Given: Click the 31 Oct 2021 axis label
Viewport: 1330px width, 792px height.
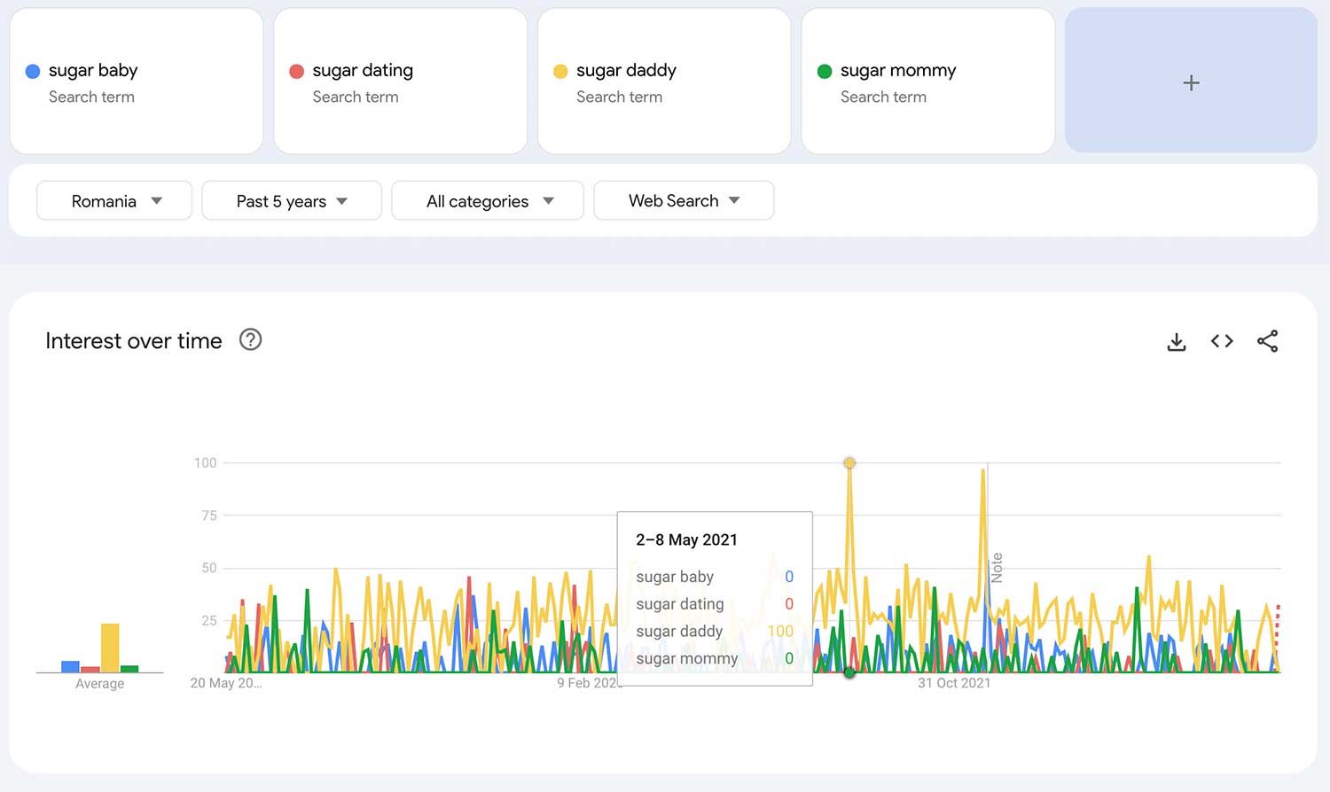Looking at the screenshot, I should click(x=954, y=683).
